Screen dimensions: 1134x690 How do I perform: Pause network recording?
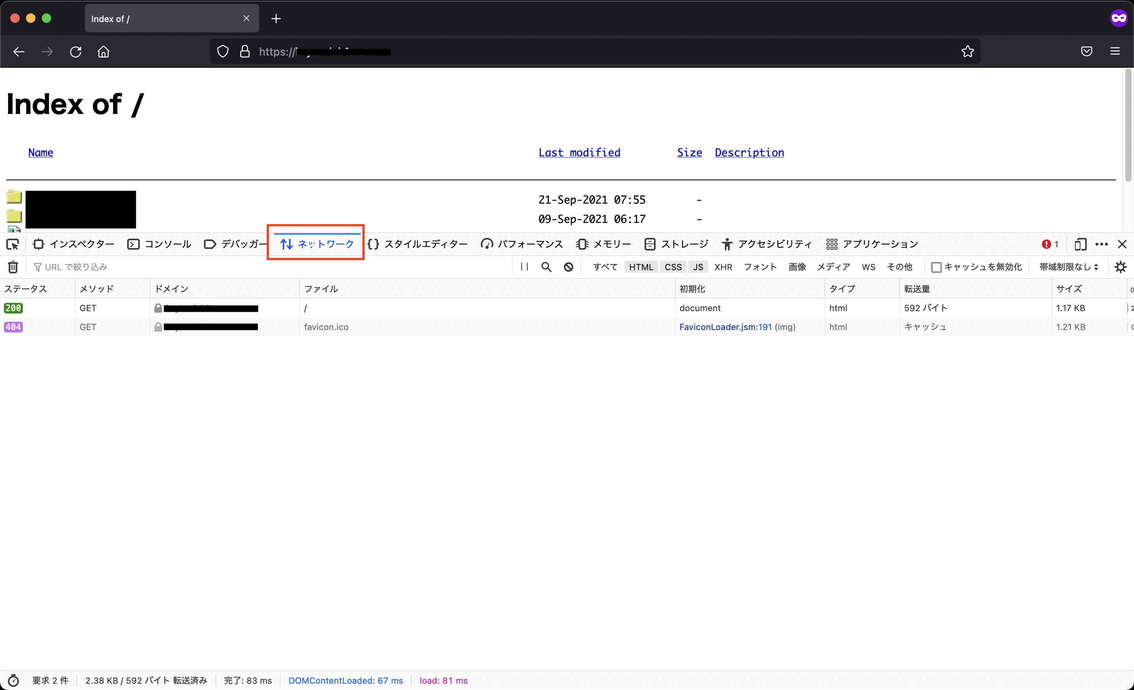click(x=524, y=267)
